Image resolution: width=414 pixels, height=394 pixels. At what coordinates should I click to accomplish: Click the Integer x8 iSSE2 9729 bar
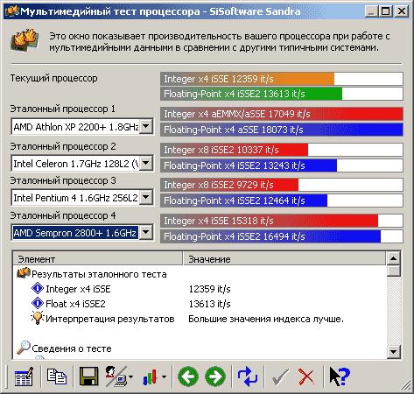coord(282,185)
